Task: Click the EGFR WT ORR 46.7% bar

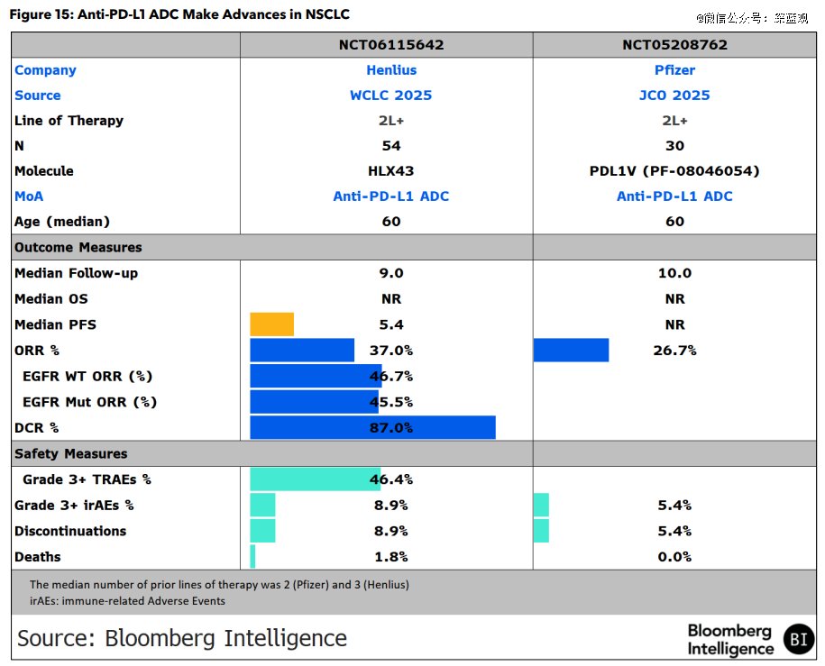Action: click(x=316, y=376)
